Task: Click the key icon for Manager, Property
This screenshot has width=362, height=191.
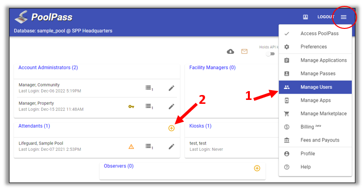Action: [x=131, y=106]
